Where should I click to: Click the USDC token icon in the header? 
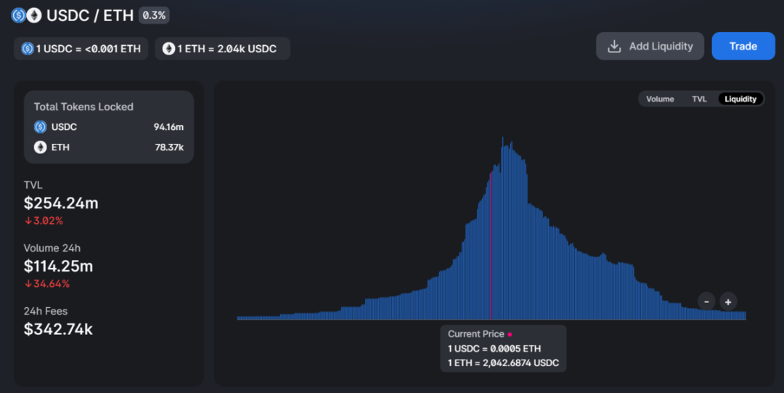click(x=18, y=15)
